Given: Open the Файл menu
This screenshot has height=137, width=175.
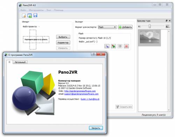Looking at the screenshot, I should 23,10.
